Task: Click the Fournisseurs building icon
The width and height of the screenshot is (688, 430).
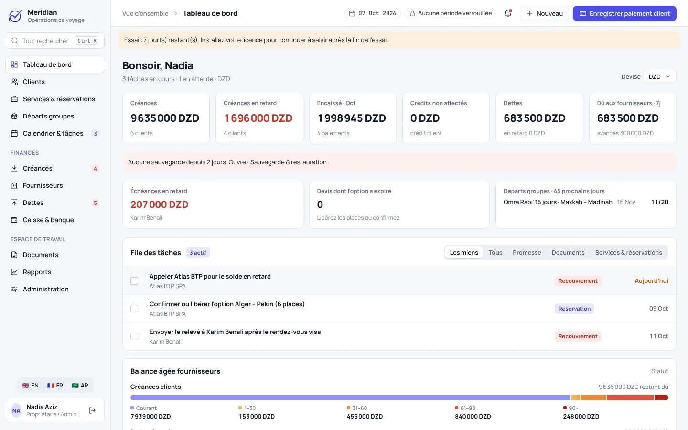Action: (x=14, y=185)
